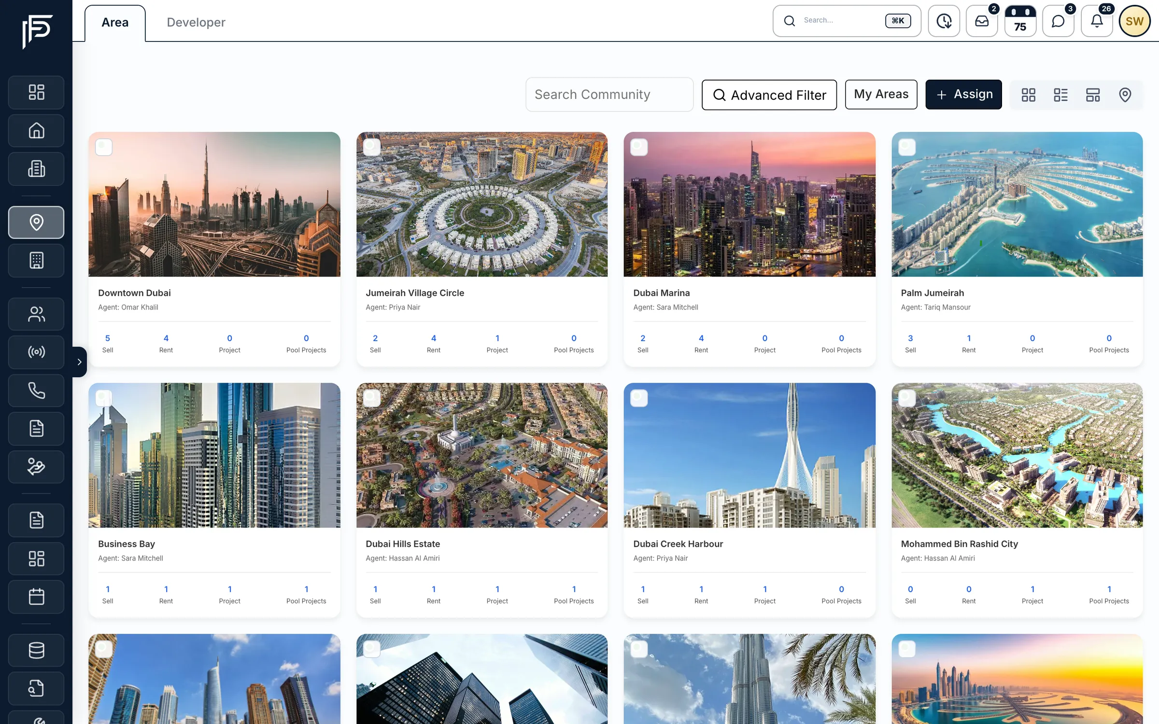Click the Assign button
This screenshot has height=724, width=1159.
pos(963,94)
